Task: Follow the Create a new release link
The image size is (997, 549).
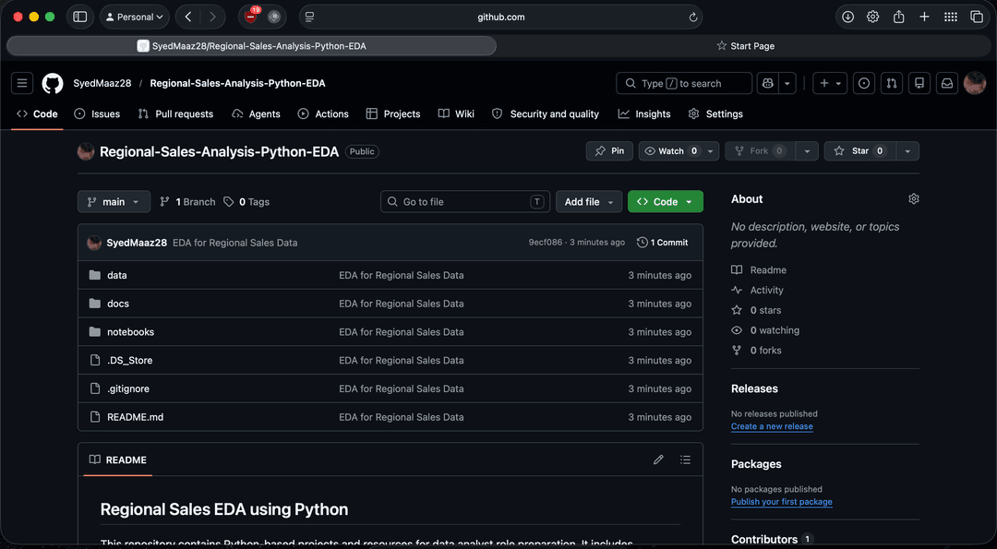Action: click(772, 426)
